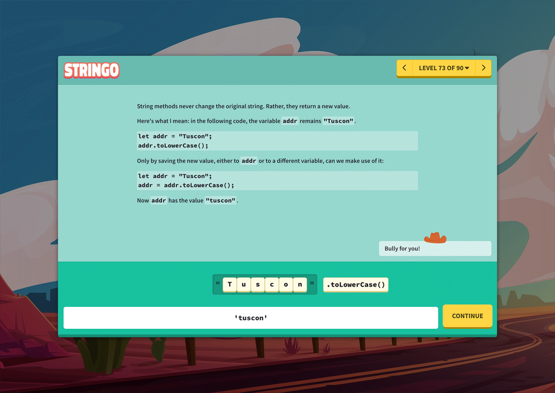This screenshot has width=555, height=393.
Task: Select the letter tile "T"
Action: point(230,284)
